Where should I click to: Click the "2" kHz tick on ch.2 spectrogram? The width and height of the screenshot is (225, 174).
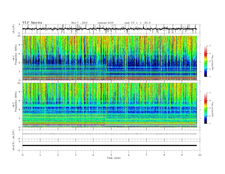click(x=20, y=119)
